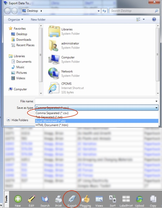The height and width of the screenshot is (208, 162).
Task: Click the Print tool icon
Action: 59,199
